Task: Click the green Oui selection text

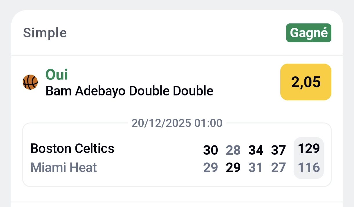Action: pos(57,75)
